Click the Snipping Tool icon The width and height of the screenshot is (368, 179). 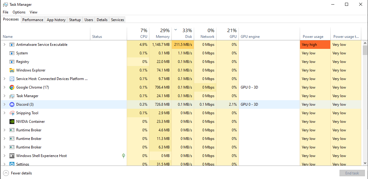(x=12, y=113)
